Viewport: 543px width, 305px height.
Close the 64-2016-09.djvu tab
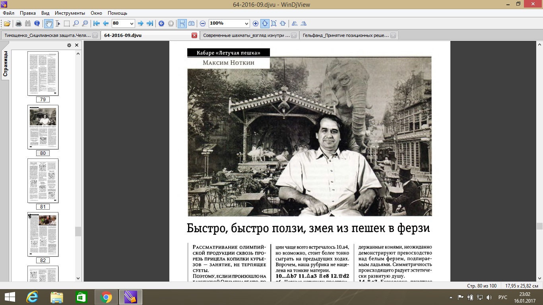coord(194,35)
